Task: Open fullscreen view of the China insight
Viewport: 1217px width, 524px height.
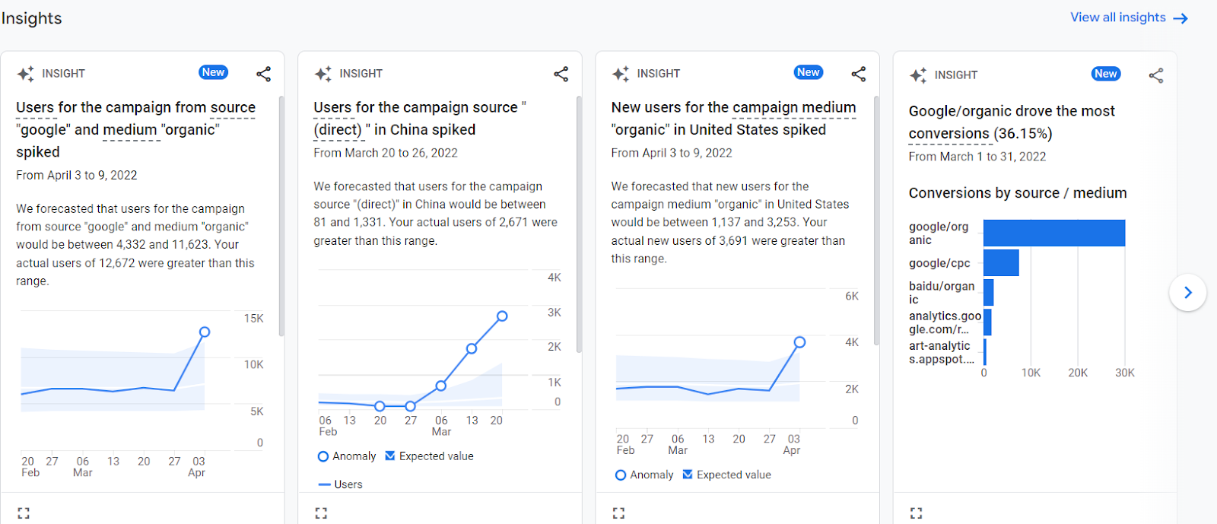Action: (x=322, y=512)
